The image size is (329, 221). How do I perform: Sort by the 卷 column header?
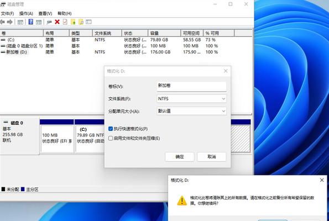coord(22,33)
